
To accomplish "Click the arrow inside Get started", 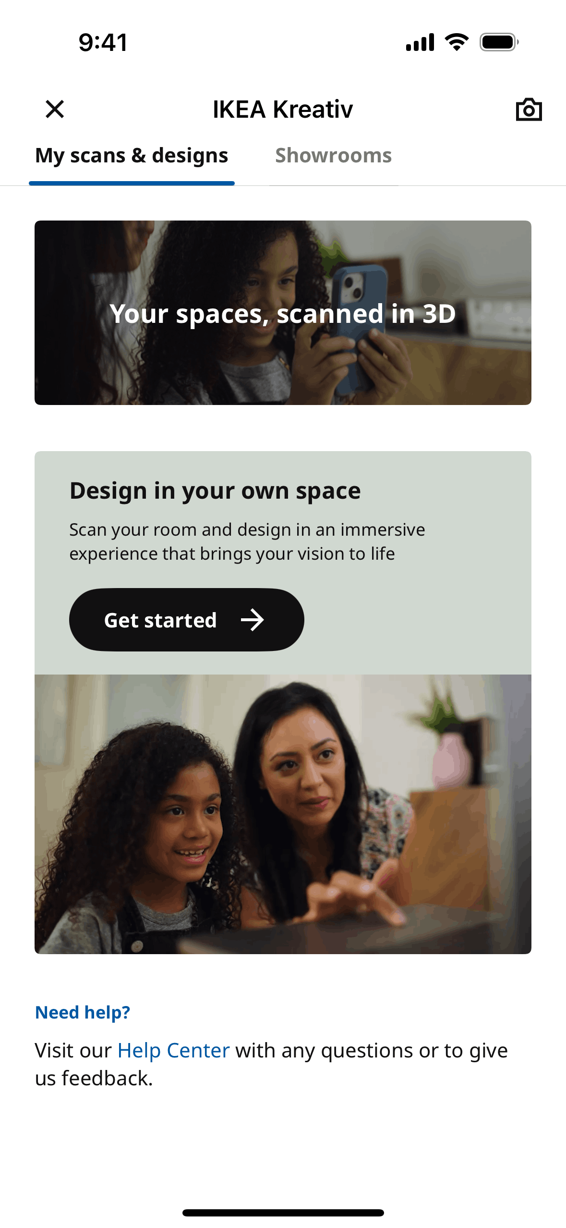I will click(x=253, y=620).
